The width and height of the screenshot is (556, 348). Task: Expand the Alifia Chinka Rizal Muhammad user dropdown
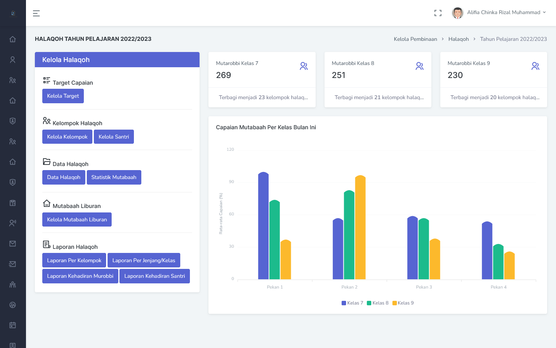[499, 13]
